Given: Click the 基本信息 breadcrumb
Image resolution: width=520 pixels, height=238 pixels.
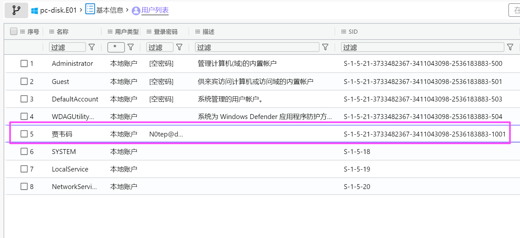Looking at the screenshot, I should 110,10.
